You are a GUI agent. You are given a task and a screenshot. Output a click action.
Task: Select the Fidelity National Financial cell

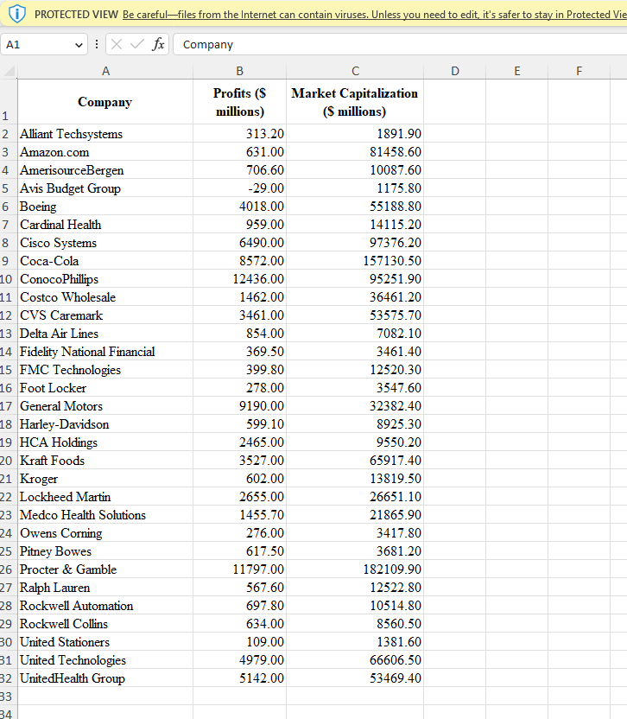(105, 352)
